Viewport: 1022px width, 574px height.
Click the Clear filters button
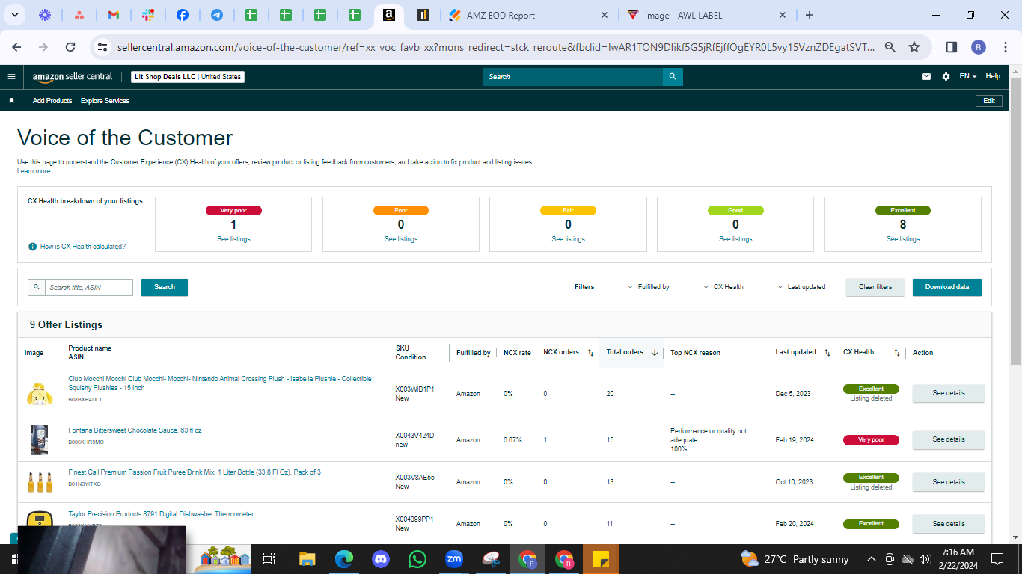click(875, 287)
